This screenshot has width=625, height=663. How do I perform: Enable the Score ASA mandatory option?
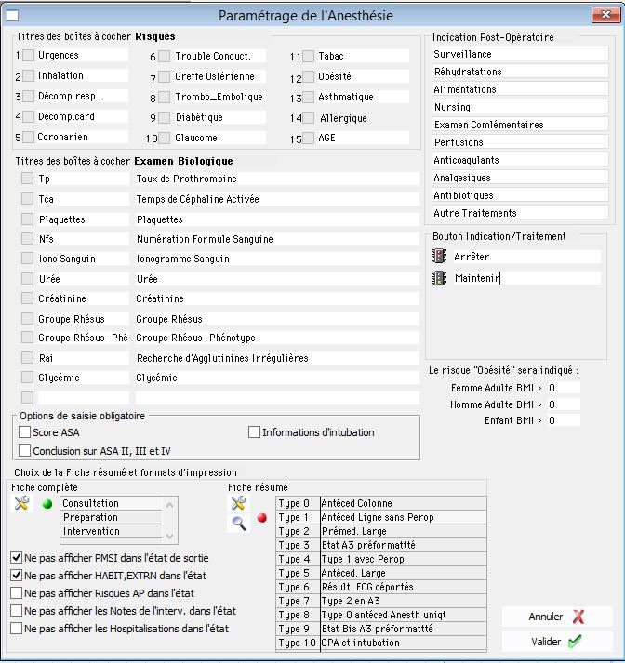tap(24, 432)
